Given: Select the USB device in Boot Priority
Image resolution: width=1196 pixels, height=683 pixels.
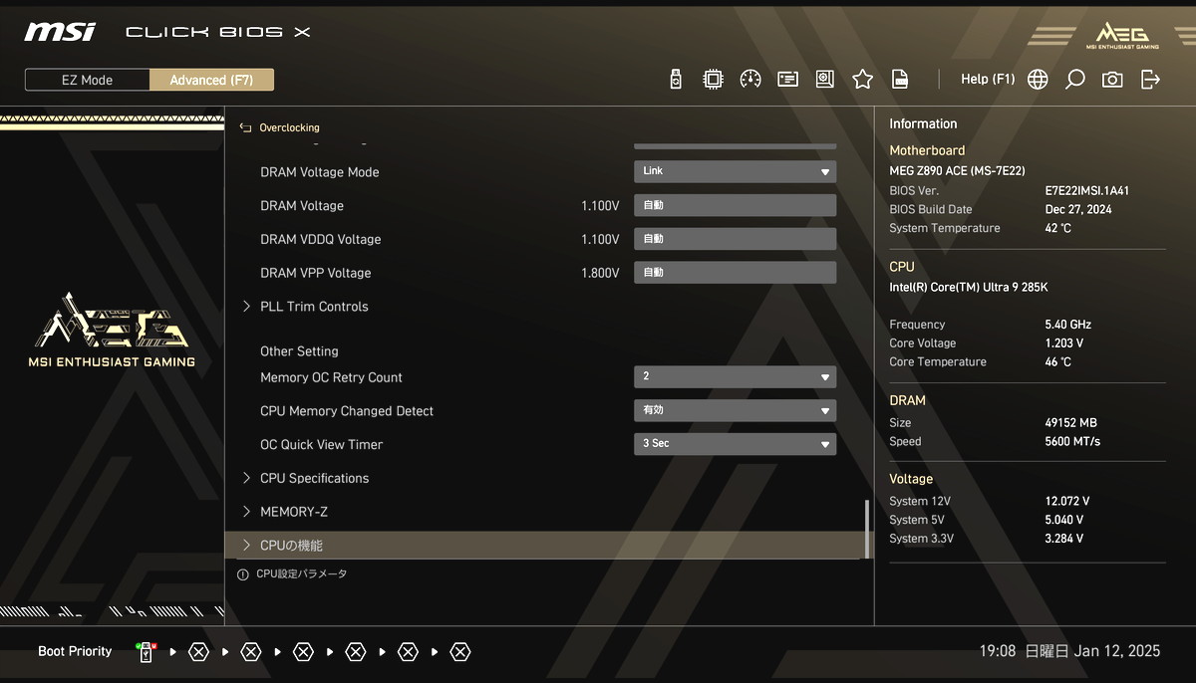Looking at the screenshot, I should pos(147,652).
